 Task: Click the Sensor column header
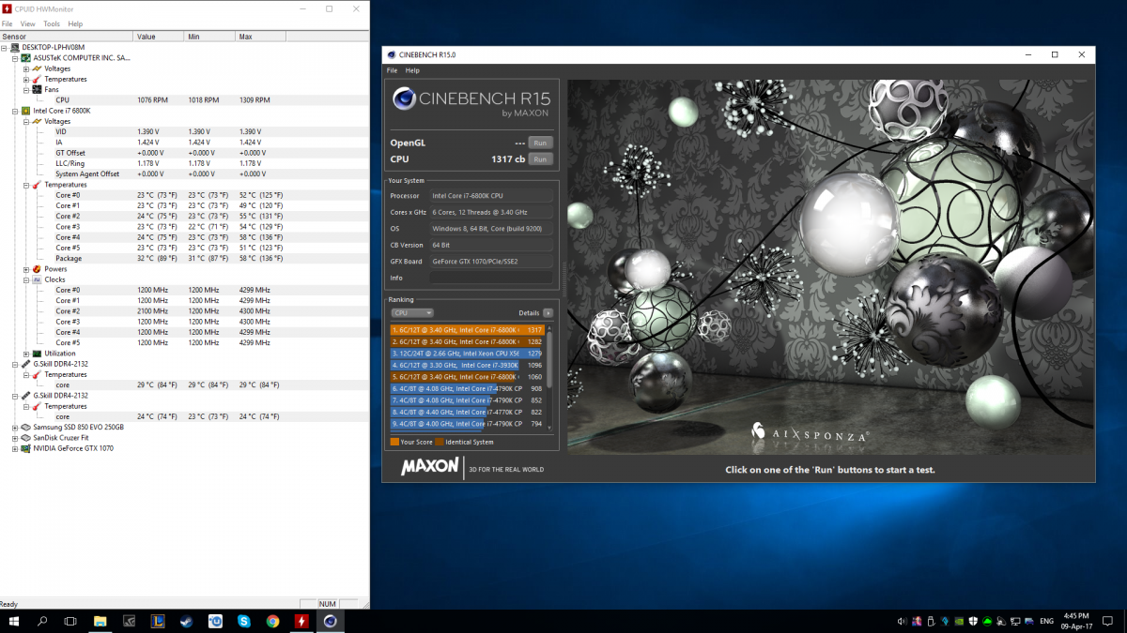67,37
